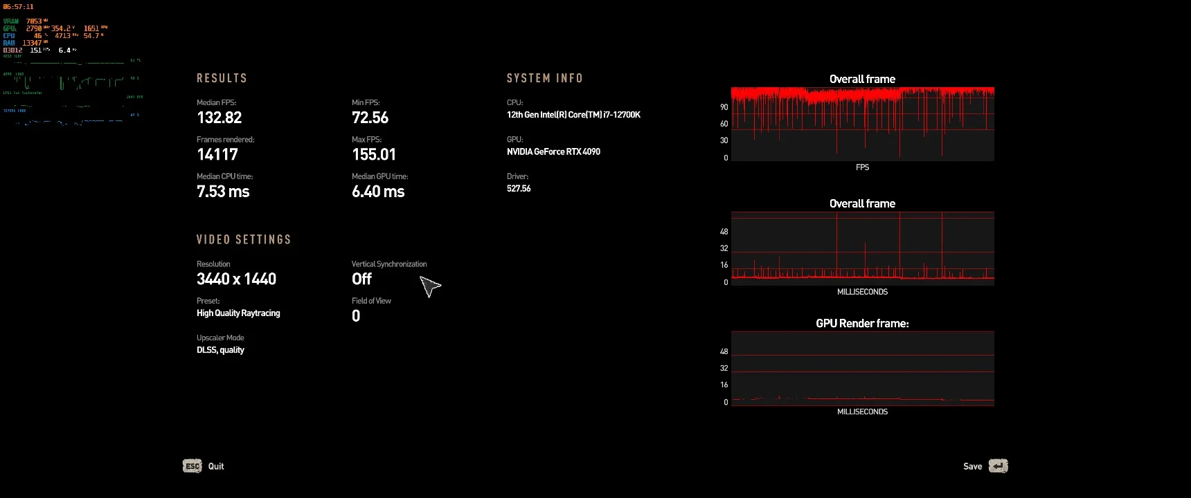
Task: Select the Quit text button
Action: tap(216, 466)
